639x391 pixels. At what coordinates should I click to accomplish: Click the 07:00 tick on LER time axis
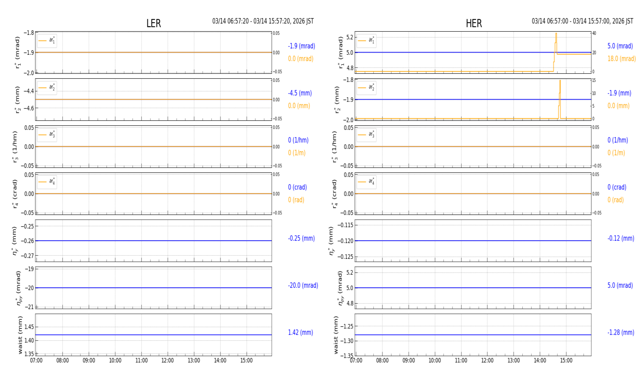(x=36, y=361)
